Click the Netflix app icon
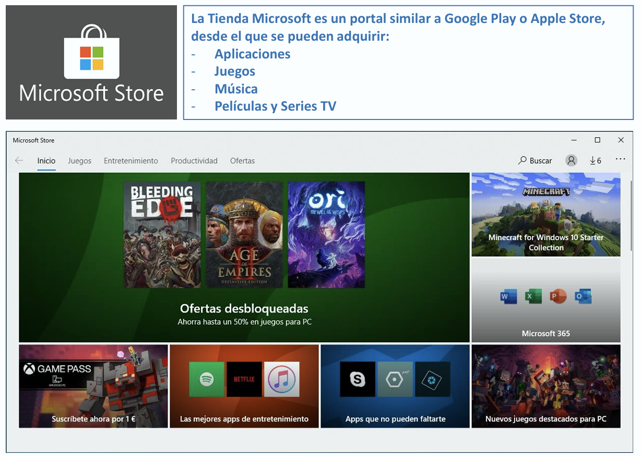Image resolution: width=641 pixels, height=456 pixels. pos(244,379)
